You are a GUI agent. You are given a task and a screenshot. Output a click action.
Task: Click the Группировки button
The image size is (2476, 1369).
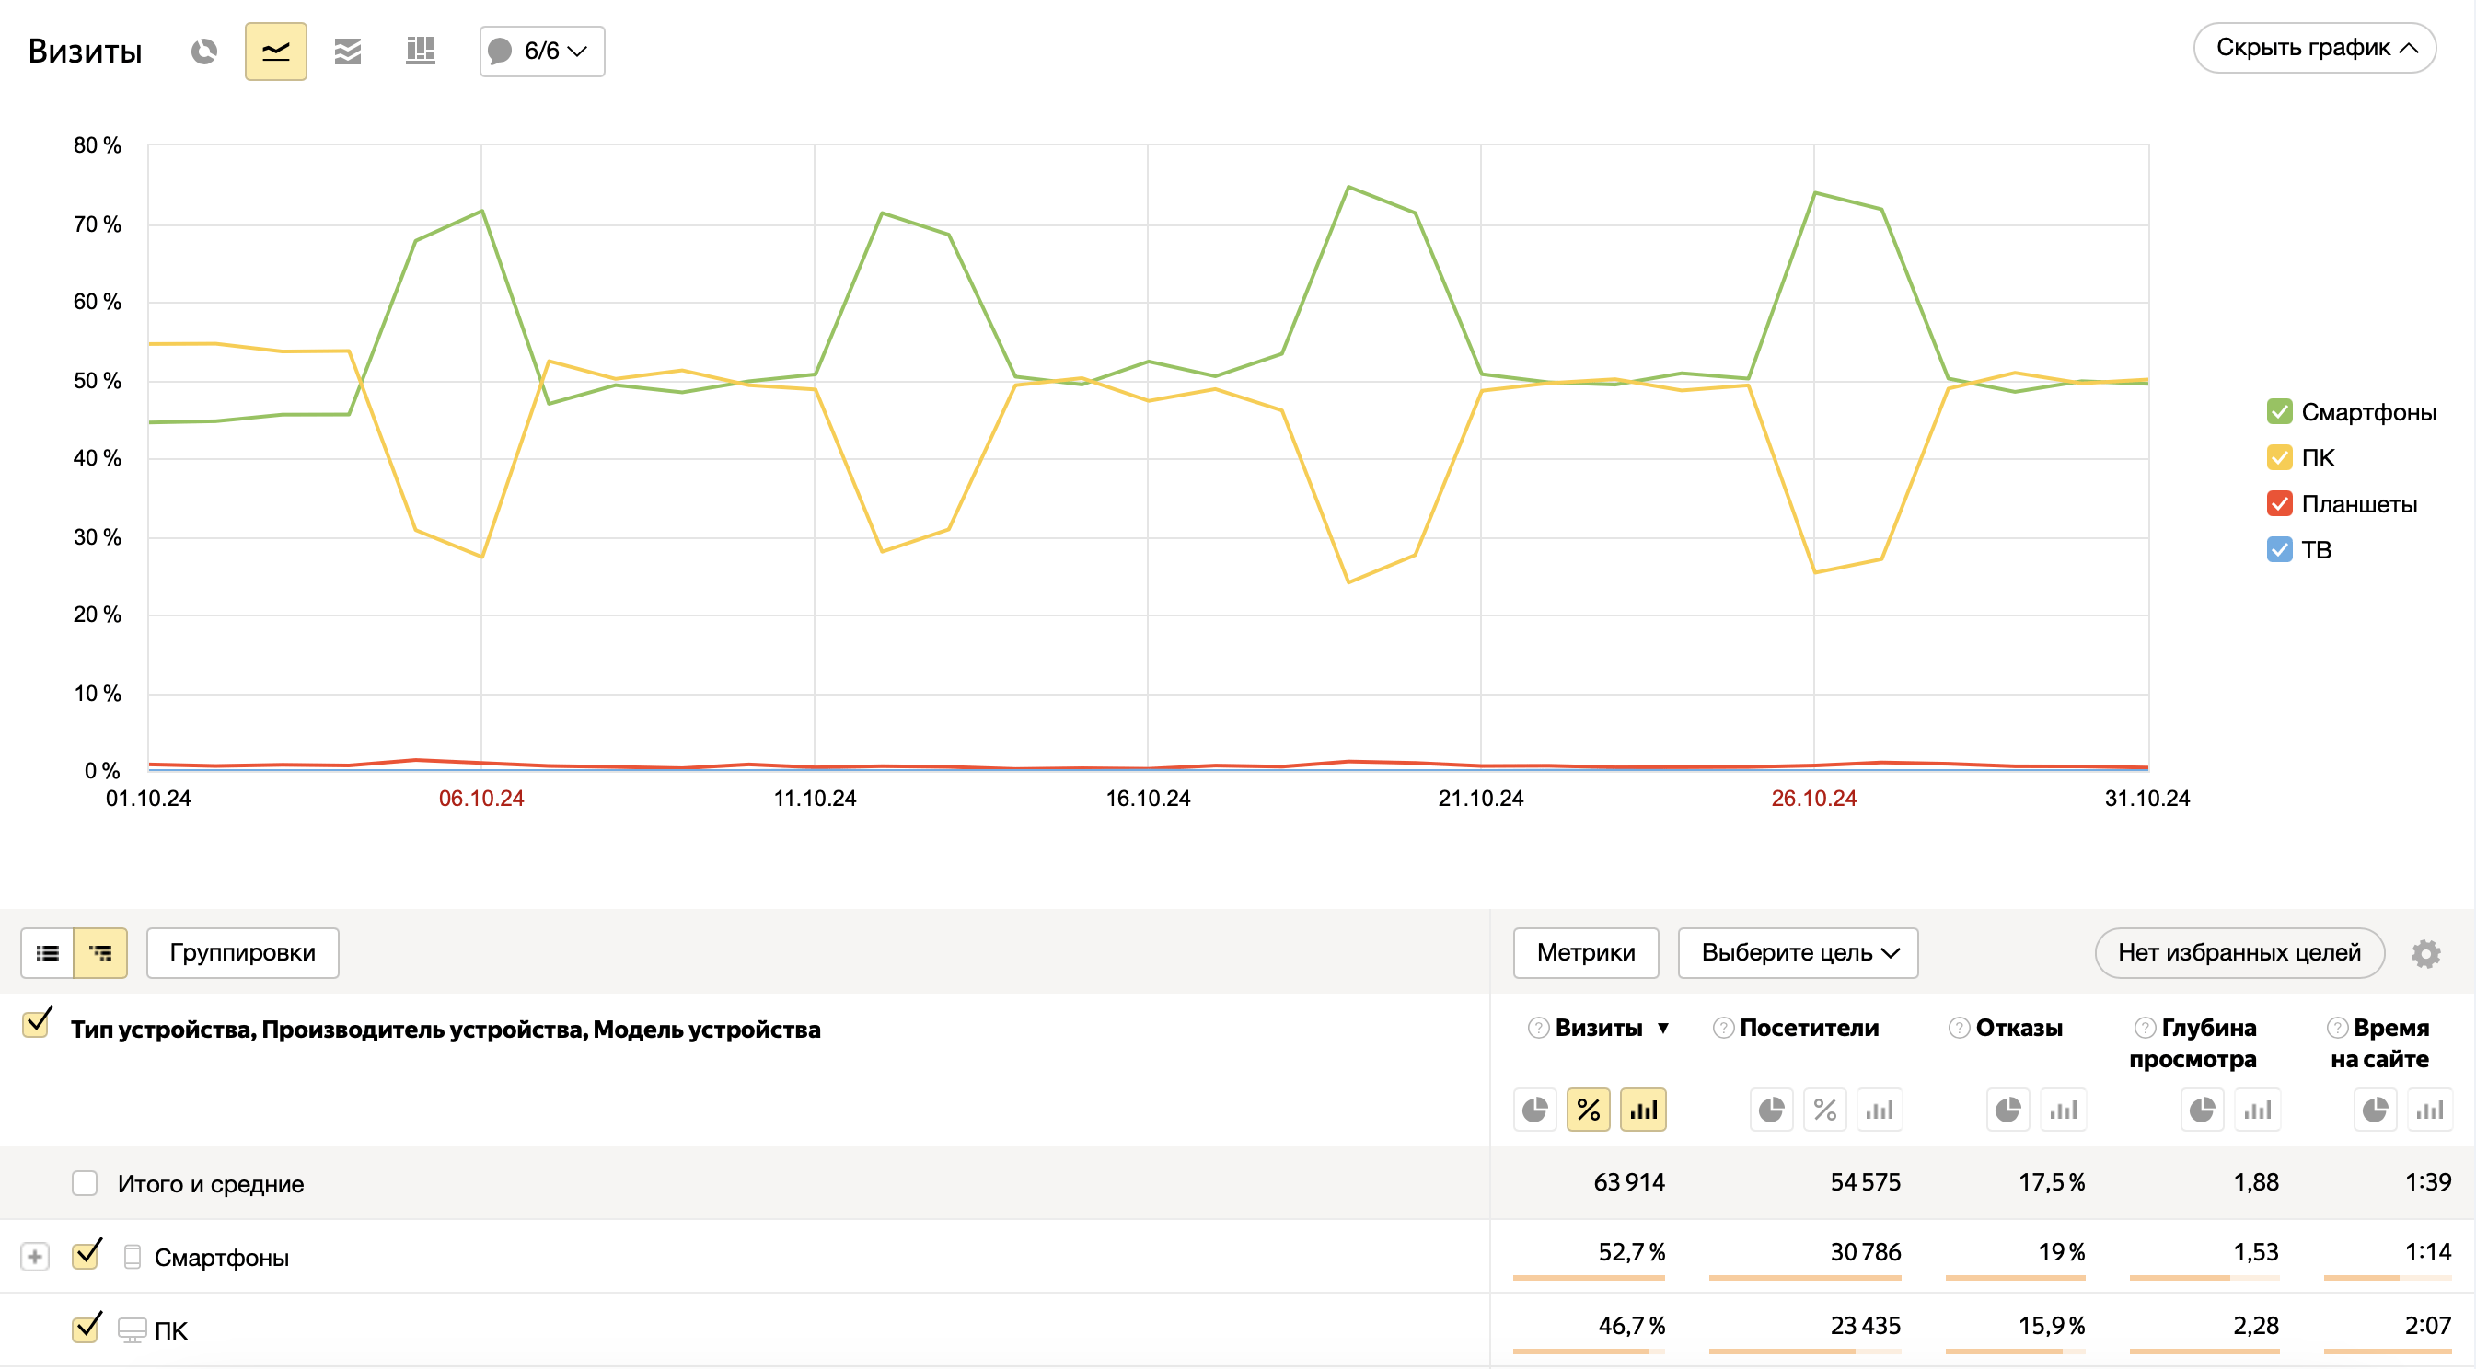pyautogui.click(x=242, y=953)
